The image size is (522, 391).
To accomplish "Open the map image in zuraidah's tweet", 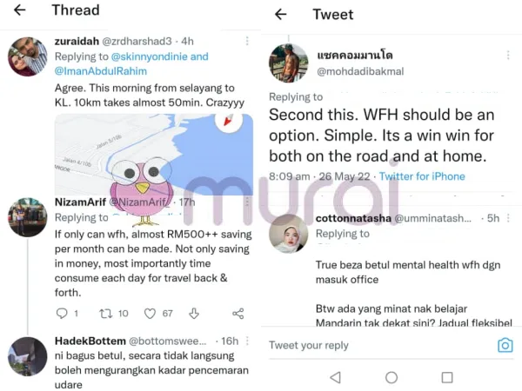I will (154, 155).
